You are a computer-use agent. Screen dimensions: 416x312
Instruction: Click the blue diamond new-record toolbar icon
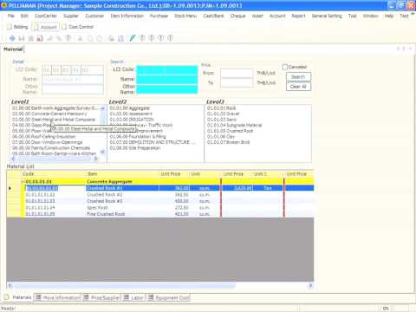[12, 38]
